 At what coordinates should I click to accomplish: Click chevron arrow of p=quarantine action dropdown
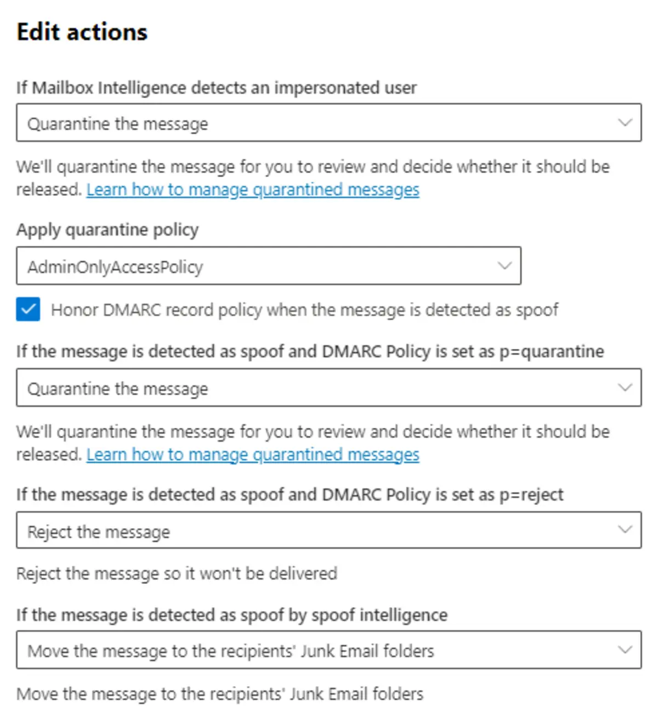(x=625, y=387)
